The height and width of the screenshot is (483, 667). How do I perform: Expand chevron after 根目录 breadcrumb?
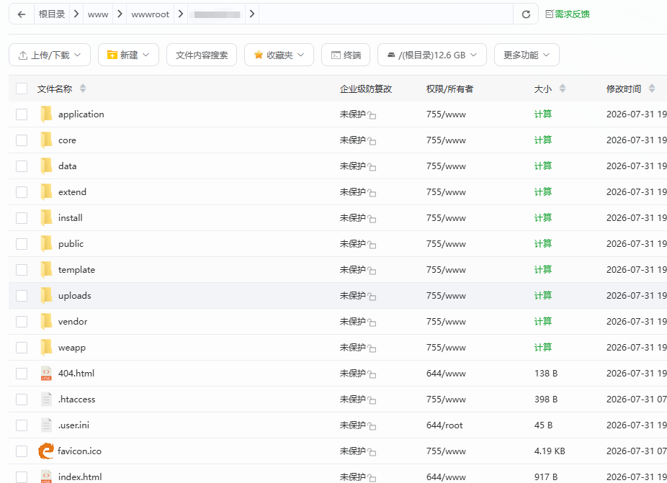[x=76, y=14]
